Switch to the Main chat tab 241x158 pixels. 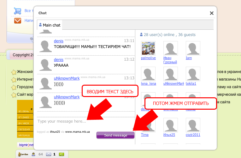pyautogui.click(x=50, y=25)
